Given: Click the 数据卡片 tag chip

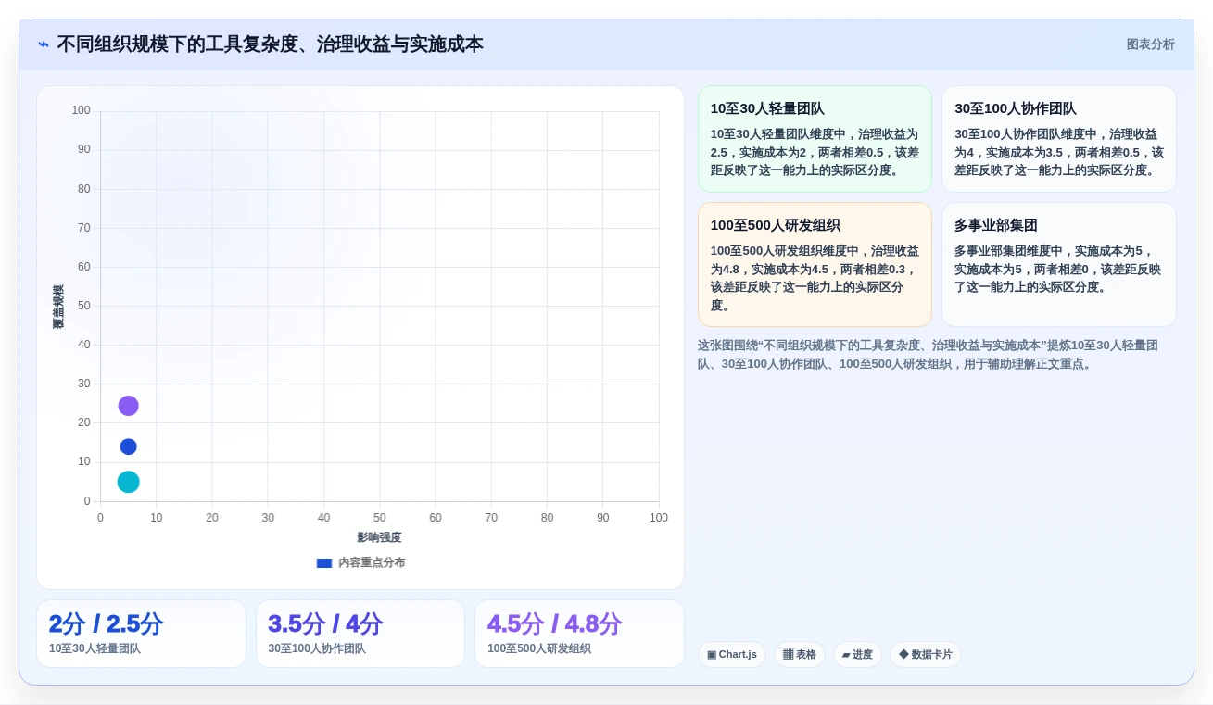Looking at the screenshot, I should [926, 655].
